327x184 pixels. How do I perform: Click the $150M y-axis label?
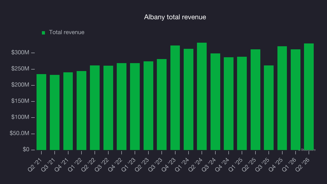[20, 101]
